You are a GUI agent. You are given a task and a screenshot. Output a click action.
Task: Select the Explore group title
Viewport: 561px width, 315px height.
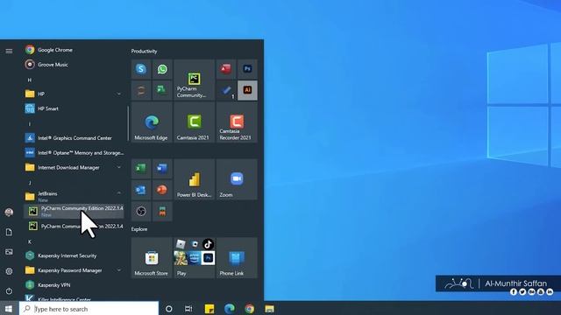pos(139,229)
